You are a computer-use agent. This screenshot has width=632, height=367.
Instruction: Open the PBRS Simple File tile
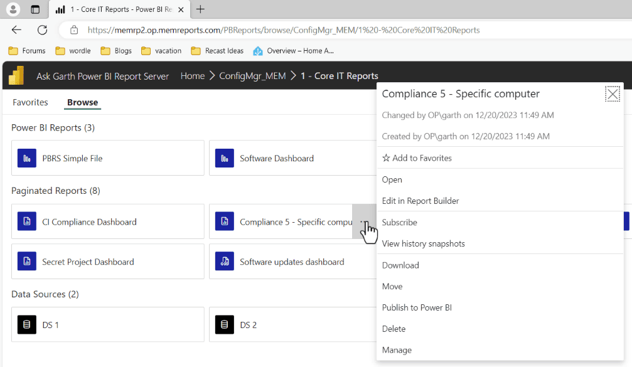coord(107,158)
